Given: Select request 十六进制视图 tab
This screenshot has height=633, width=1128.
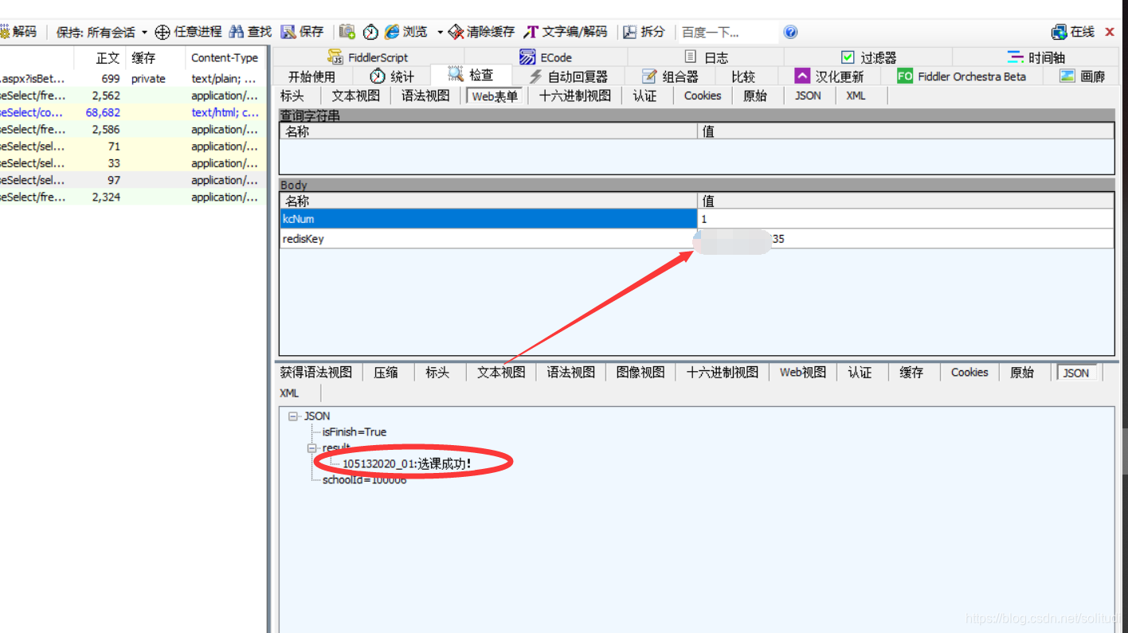Looking at the screenshot, I should [575, 96].
